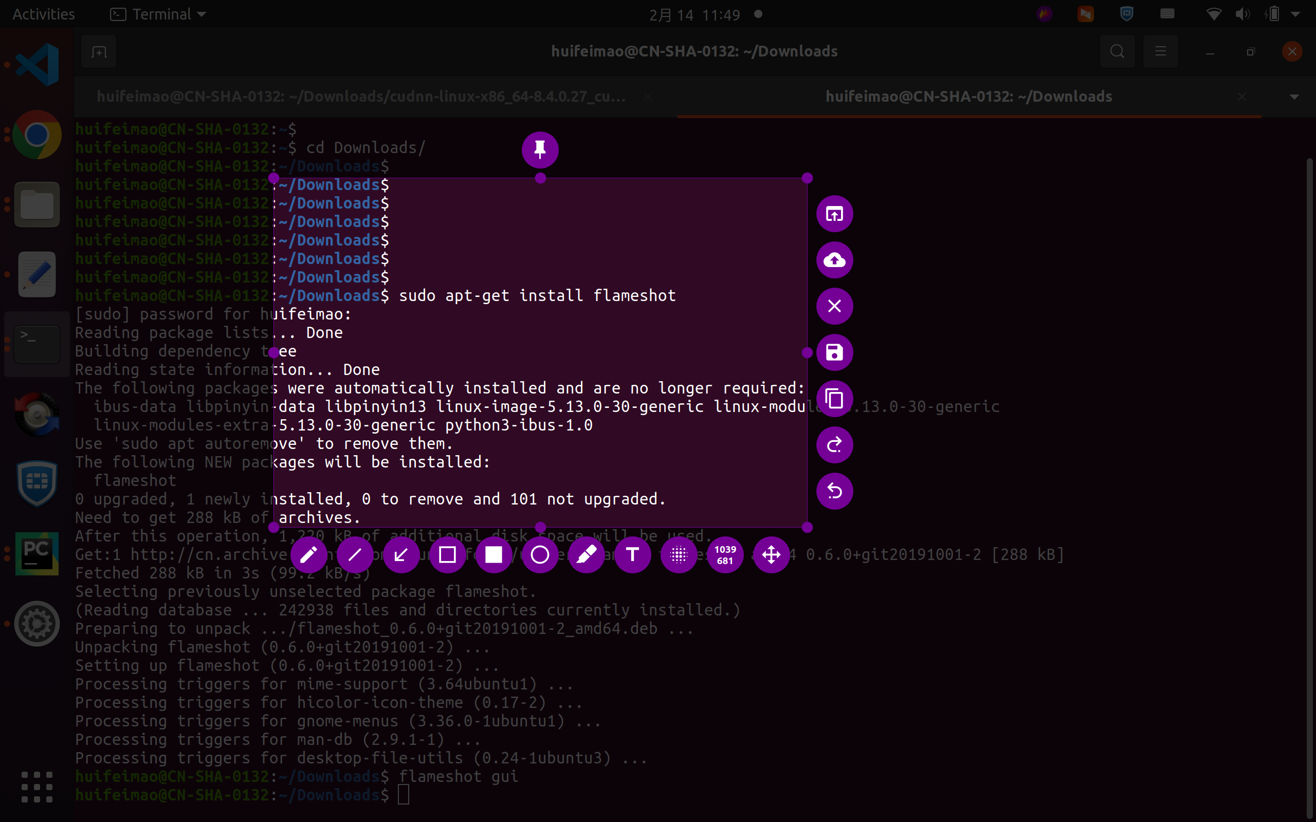Activate the pixelate blur tool
The image size is (1316, 822).
(679, 554)
